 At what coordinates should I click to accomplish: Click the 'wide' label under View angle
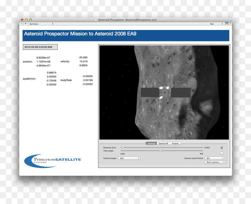click(123, 154)
